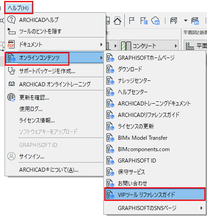Select 更新を確認... menu item
Image resolution: width=207 pixels, height=216 pixels.
pos(55,97)
